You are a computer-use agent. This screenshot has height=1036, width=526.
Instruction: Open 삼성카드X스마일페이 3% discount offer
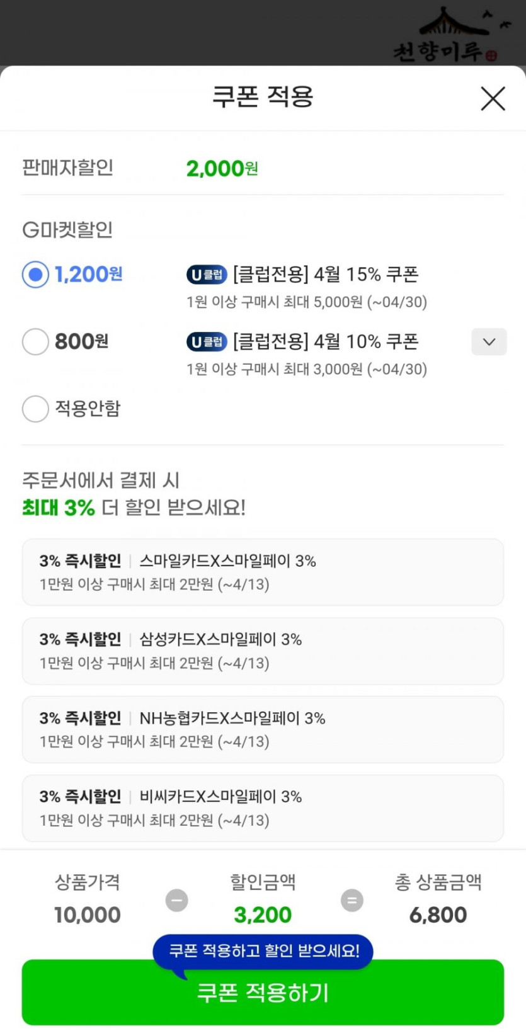(263, 651)
